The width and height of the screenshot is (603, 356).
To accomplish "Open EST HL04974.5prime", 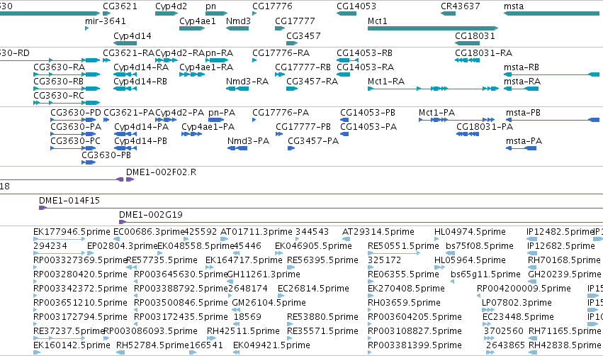I will (x=470, y=232).
